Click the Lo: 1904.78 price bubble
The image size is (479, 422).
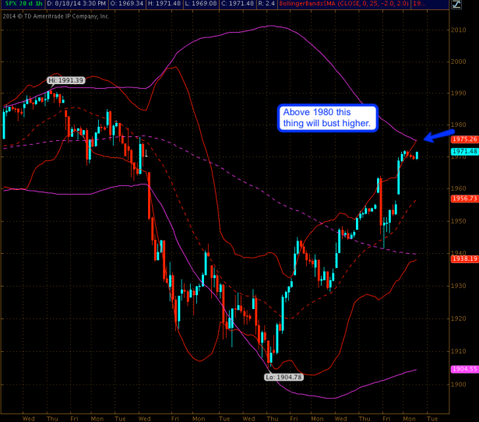point(279,376)
